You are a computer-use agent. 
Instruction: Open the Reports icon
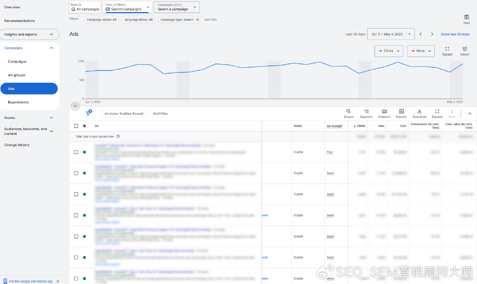coord(401,113)
